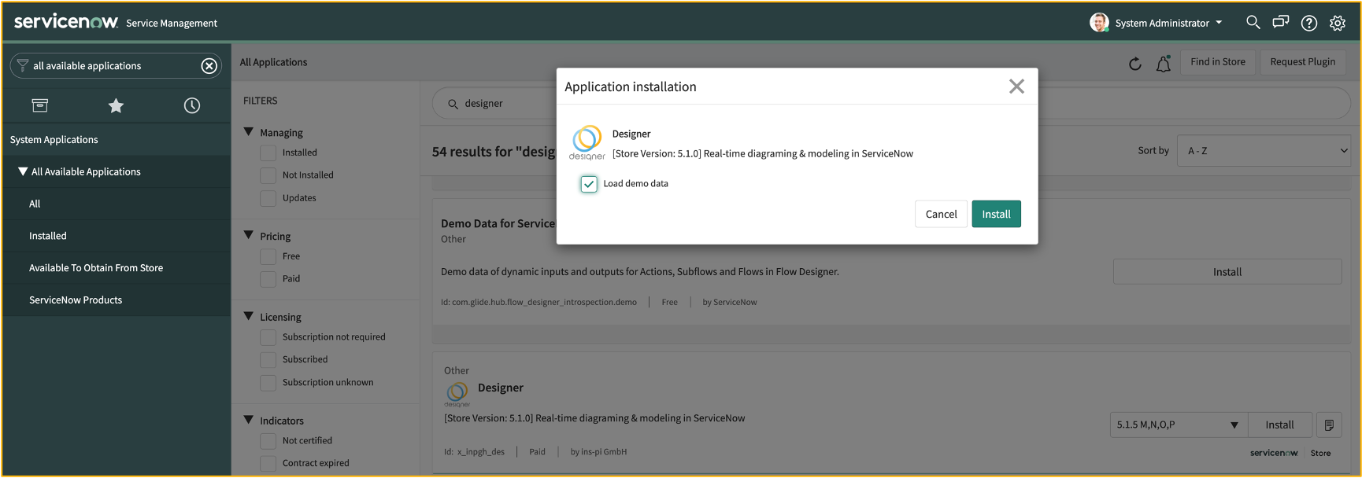The width and height of the screenshot is (1362, 478).
Task: Open the System Administrator user menu arrow
Action: pos(1219,23)
